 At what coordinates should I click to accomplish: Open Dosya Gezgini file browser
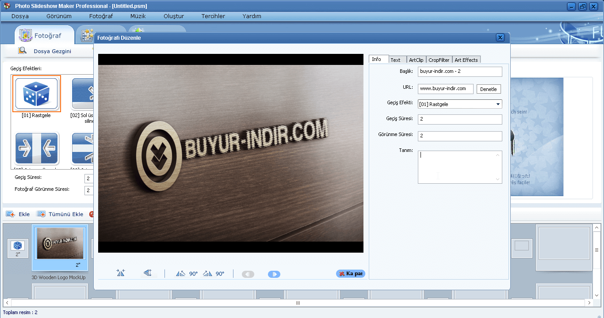point(45,51)
